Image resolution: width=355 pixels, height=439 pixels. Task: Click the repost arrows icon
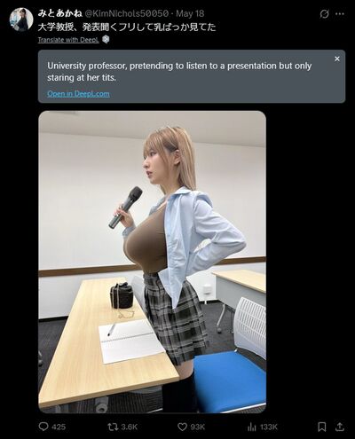113,427
